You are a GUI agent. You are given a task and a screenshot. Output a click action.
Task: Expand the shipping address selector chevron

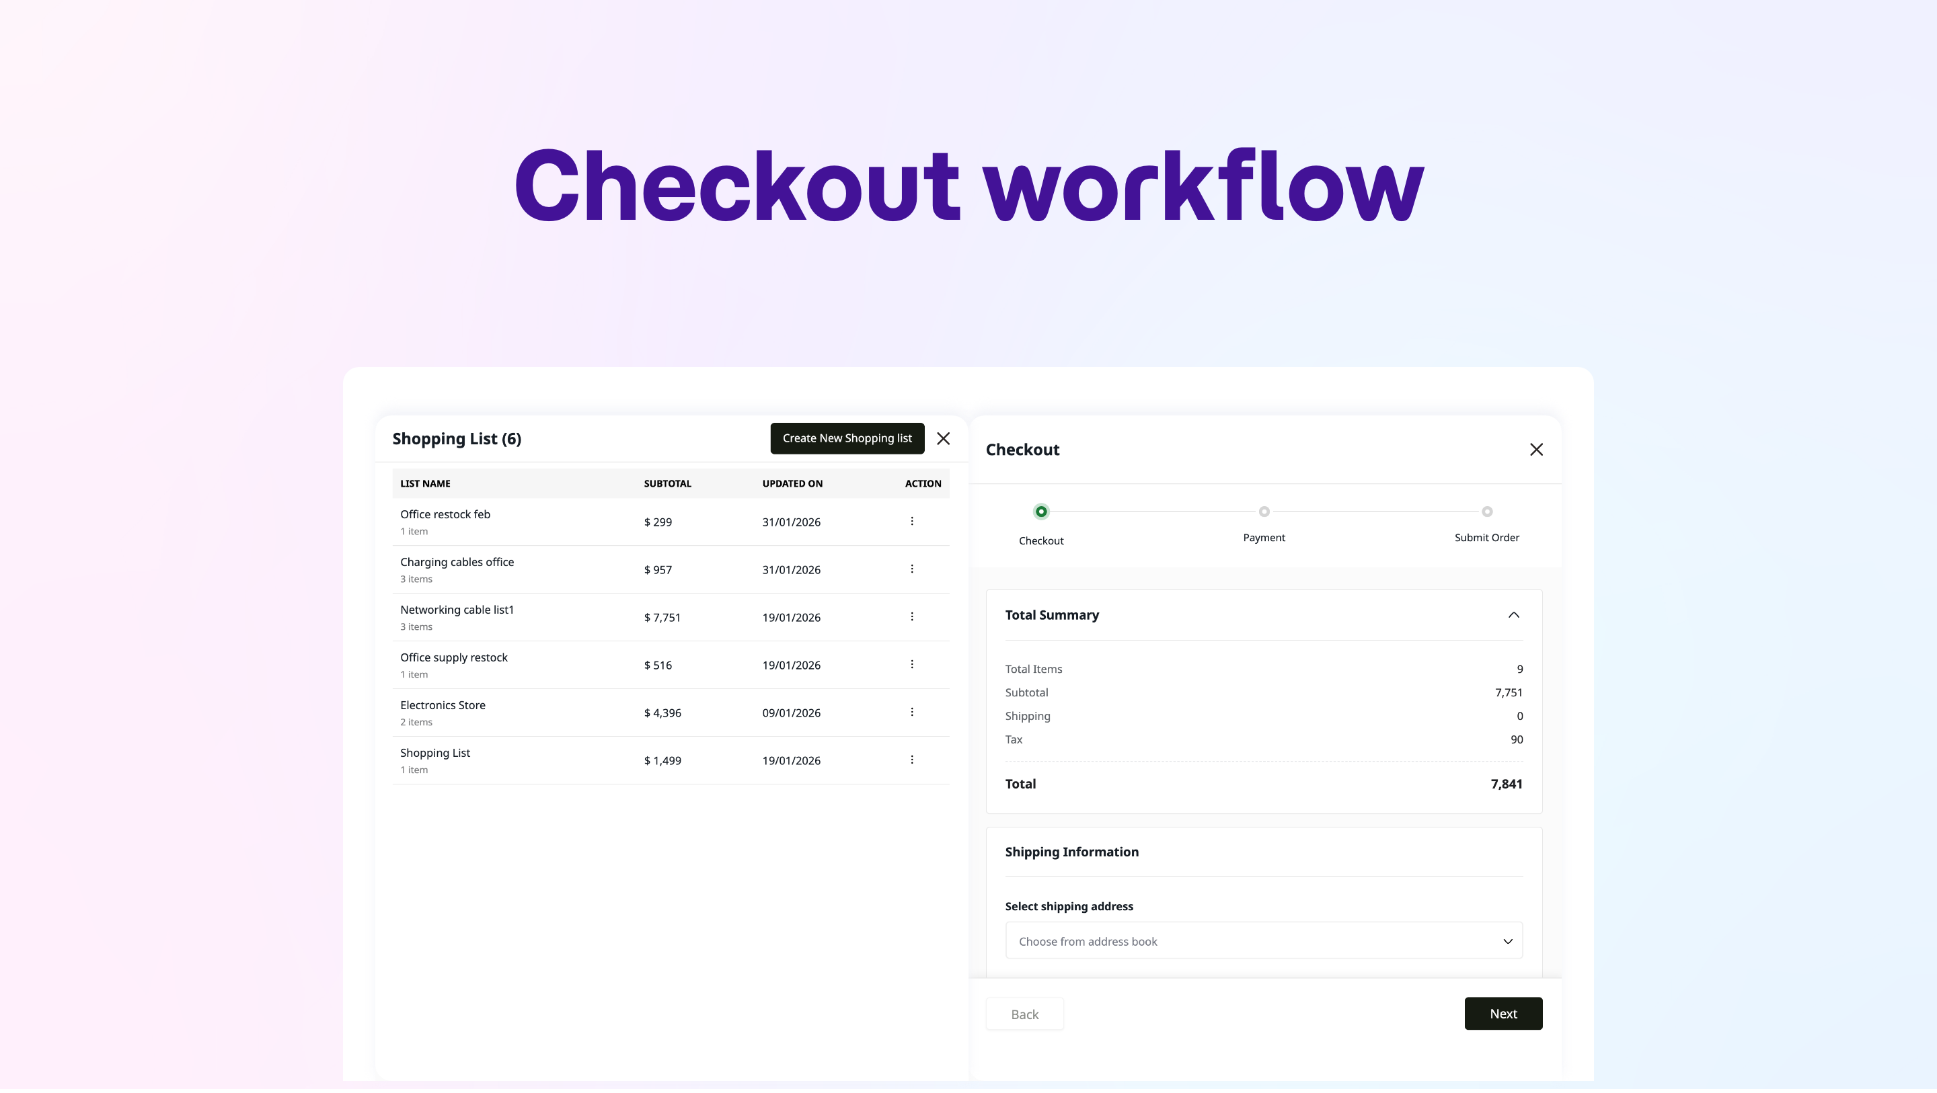click(x=1508, y=940)
